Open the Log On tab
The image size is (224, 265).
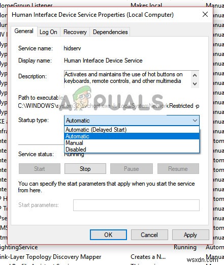[48, 32]
